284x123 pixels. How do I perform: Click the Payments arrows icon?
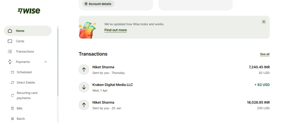point(10,62)
